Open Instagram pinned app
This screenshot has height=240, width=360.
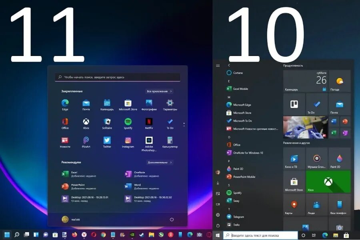click(x=128, y=142)
